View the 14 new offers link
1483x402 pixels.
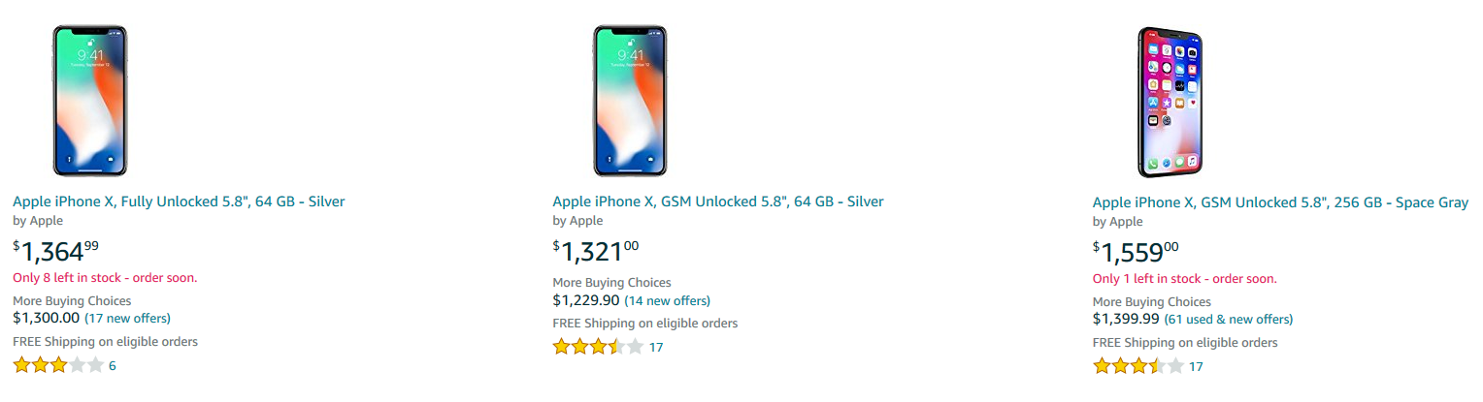pyautogui.click(x=667, y=300)
